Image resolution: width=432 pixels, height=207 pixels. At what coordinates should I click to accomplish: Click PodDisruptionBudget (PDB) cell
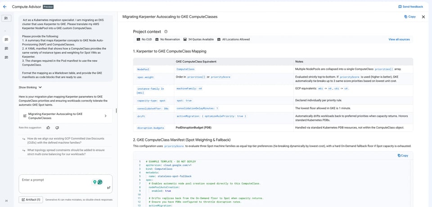(234, 128)
